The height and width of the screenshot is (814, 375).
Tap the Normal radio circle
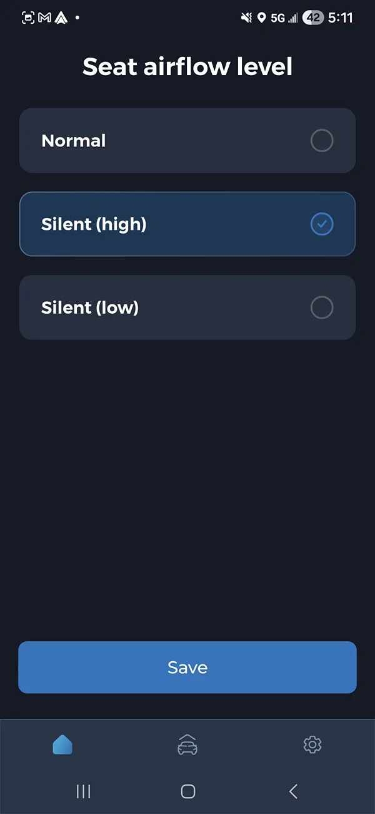pos(321,140)
